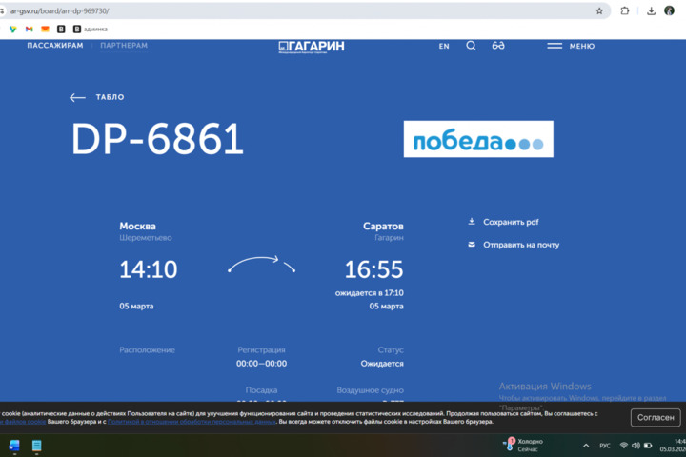Open the Windows Start button
Viewport: 686px width, 457px height.
[x=15, y=446]
